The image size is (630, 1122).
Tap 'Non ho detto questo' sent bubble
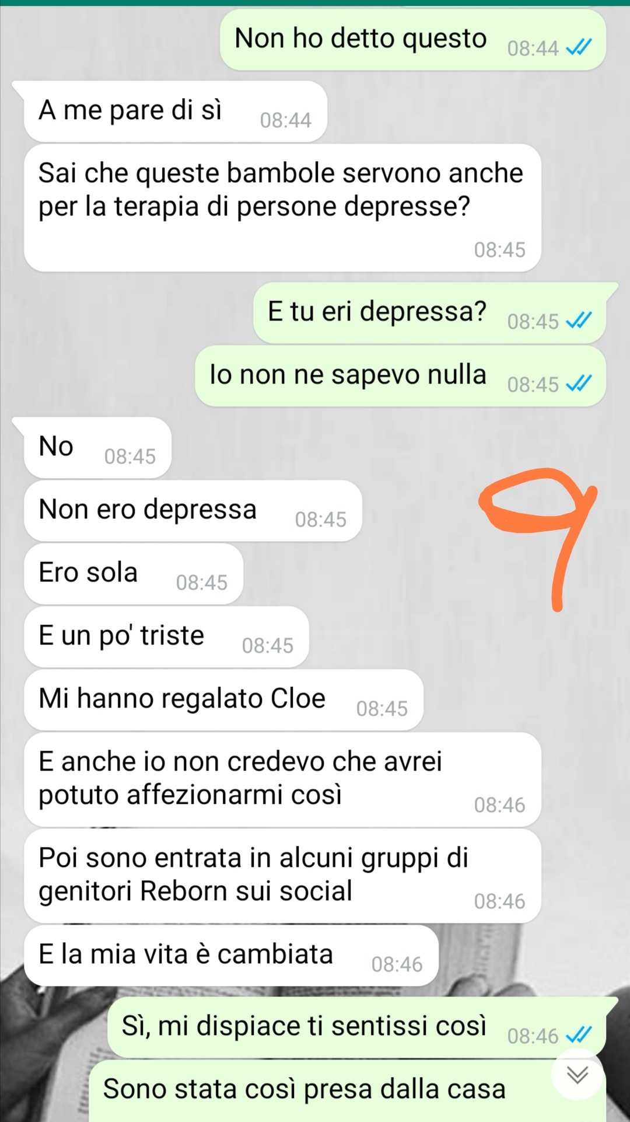pyautogui.click(x=412, y=40)
